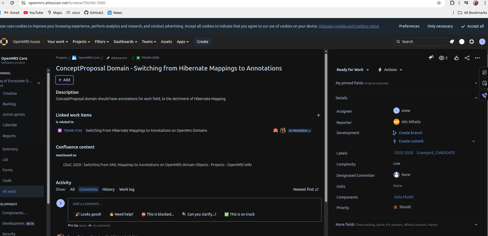Click in the Add a comment field
Screen dimensions: 488x236
[195, 204]
